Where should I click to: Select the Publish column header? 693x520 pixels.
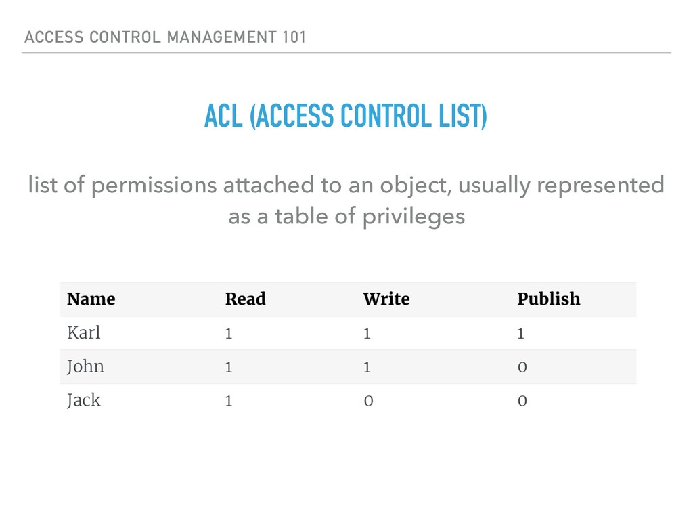pyautogui.click(x=548, y=299)
